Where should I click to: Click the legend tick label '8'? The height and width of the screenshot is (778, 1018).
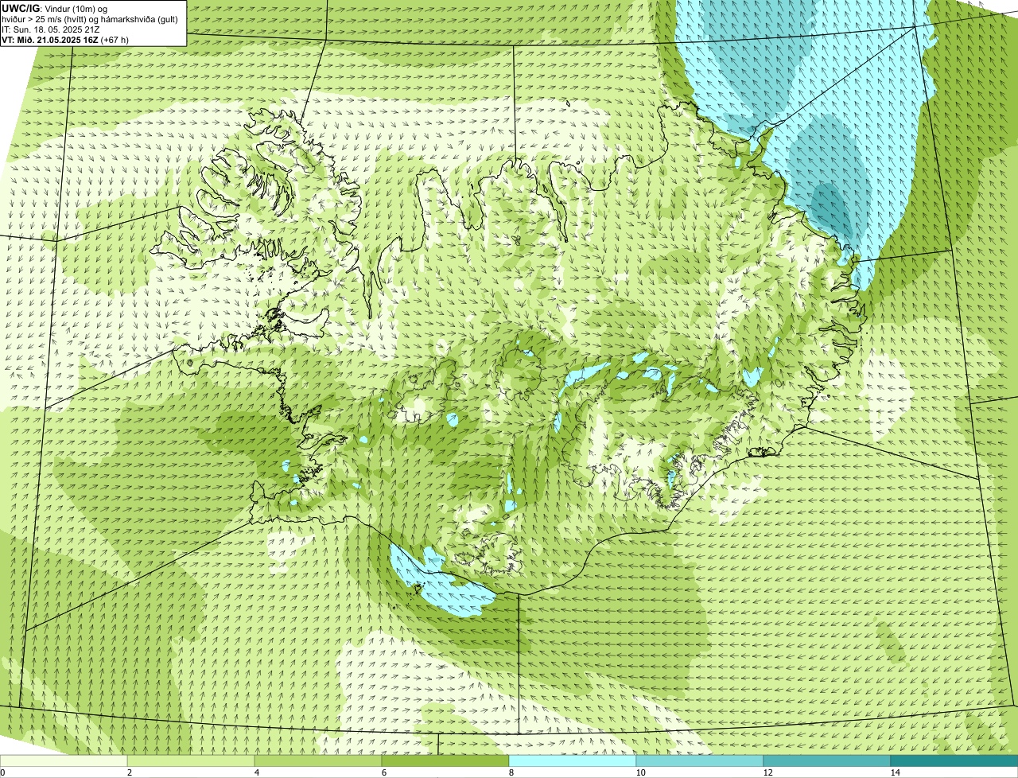[x=511, y=772]
